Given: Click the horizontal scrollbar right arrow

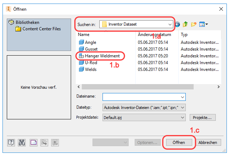Looking at the screenshot, I should point(219,87).
